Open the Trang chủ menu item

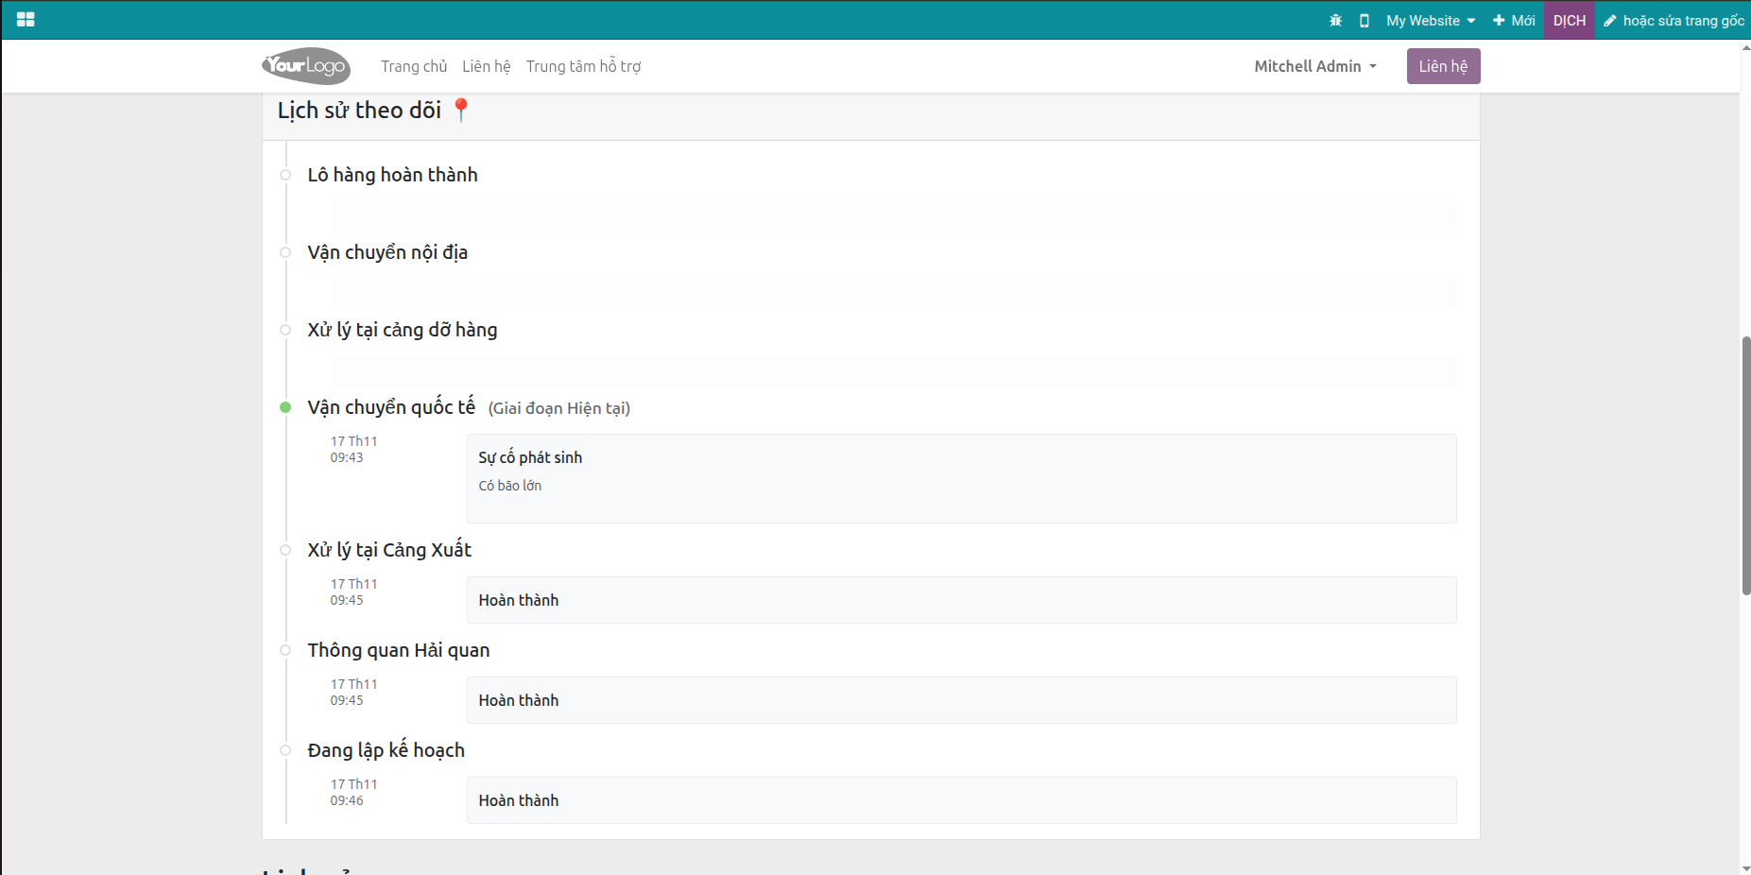[x=414, y=66]
